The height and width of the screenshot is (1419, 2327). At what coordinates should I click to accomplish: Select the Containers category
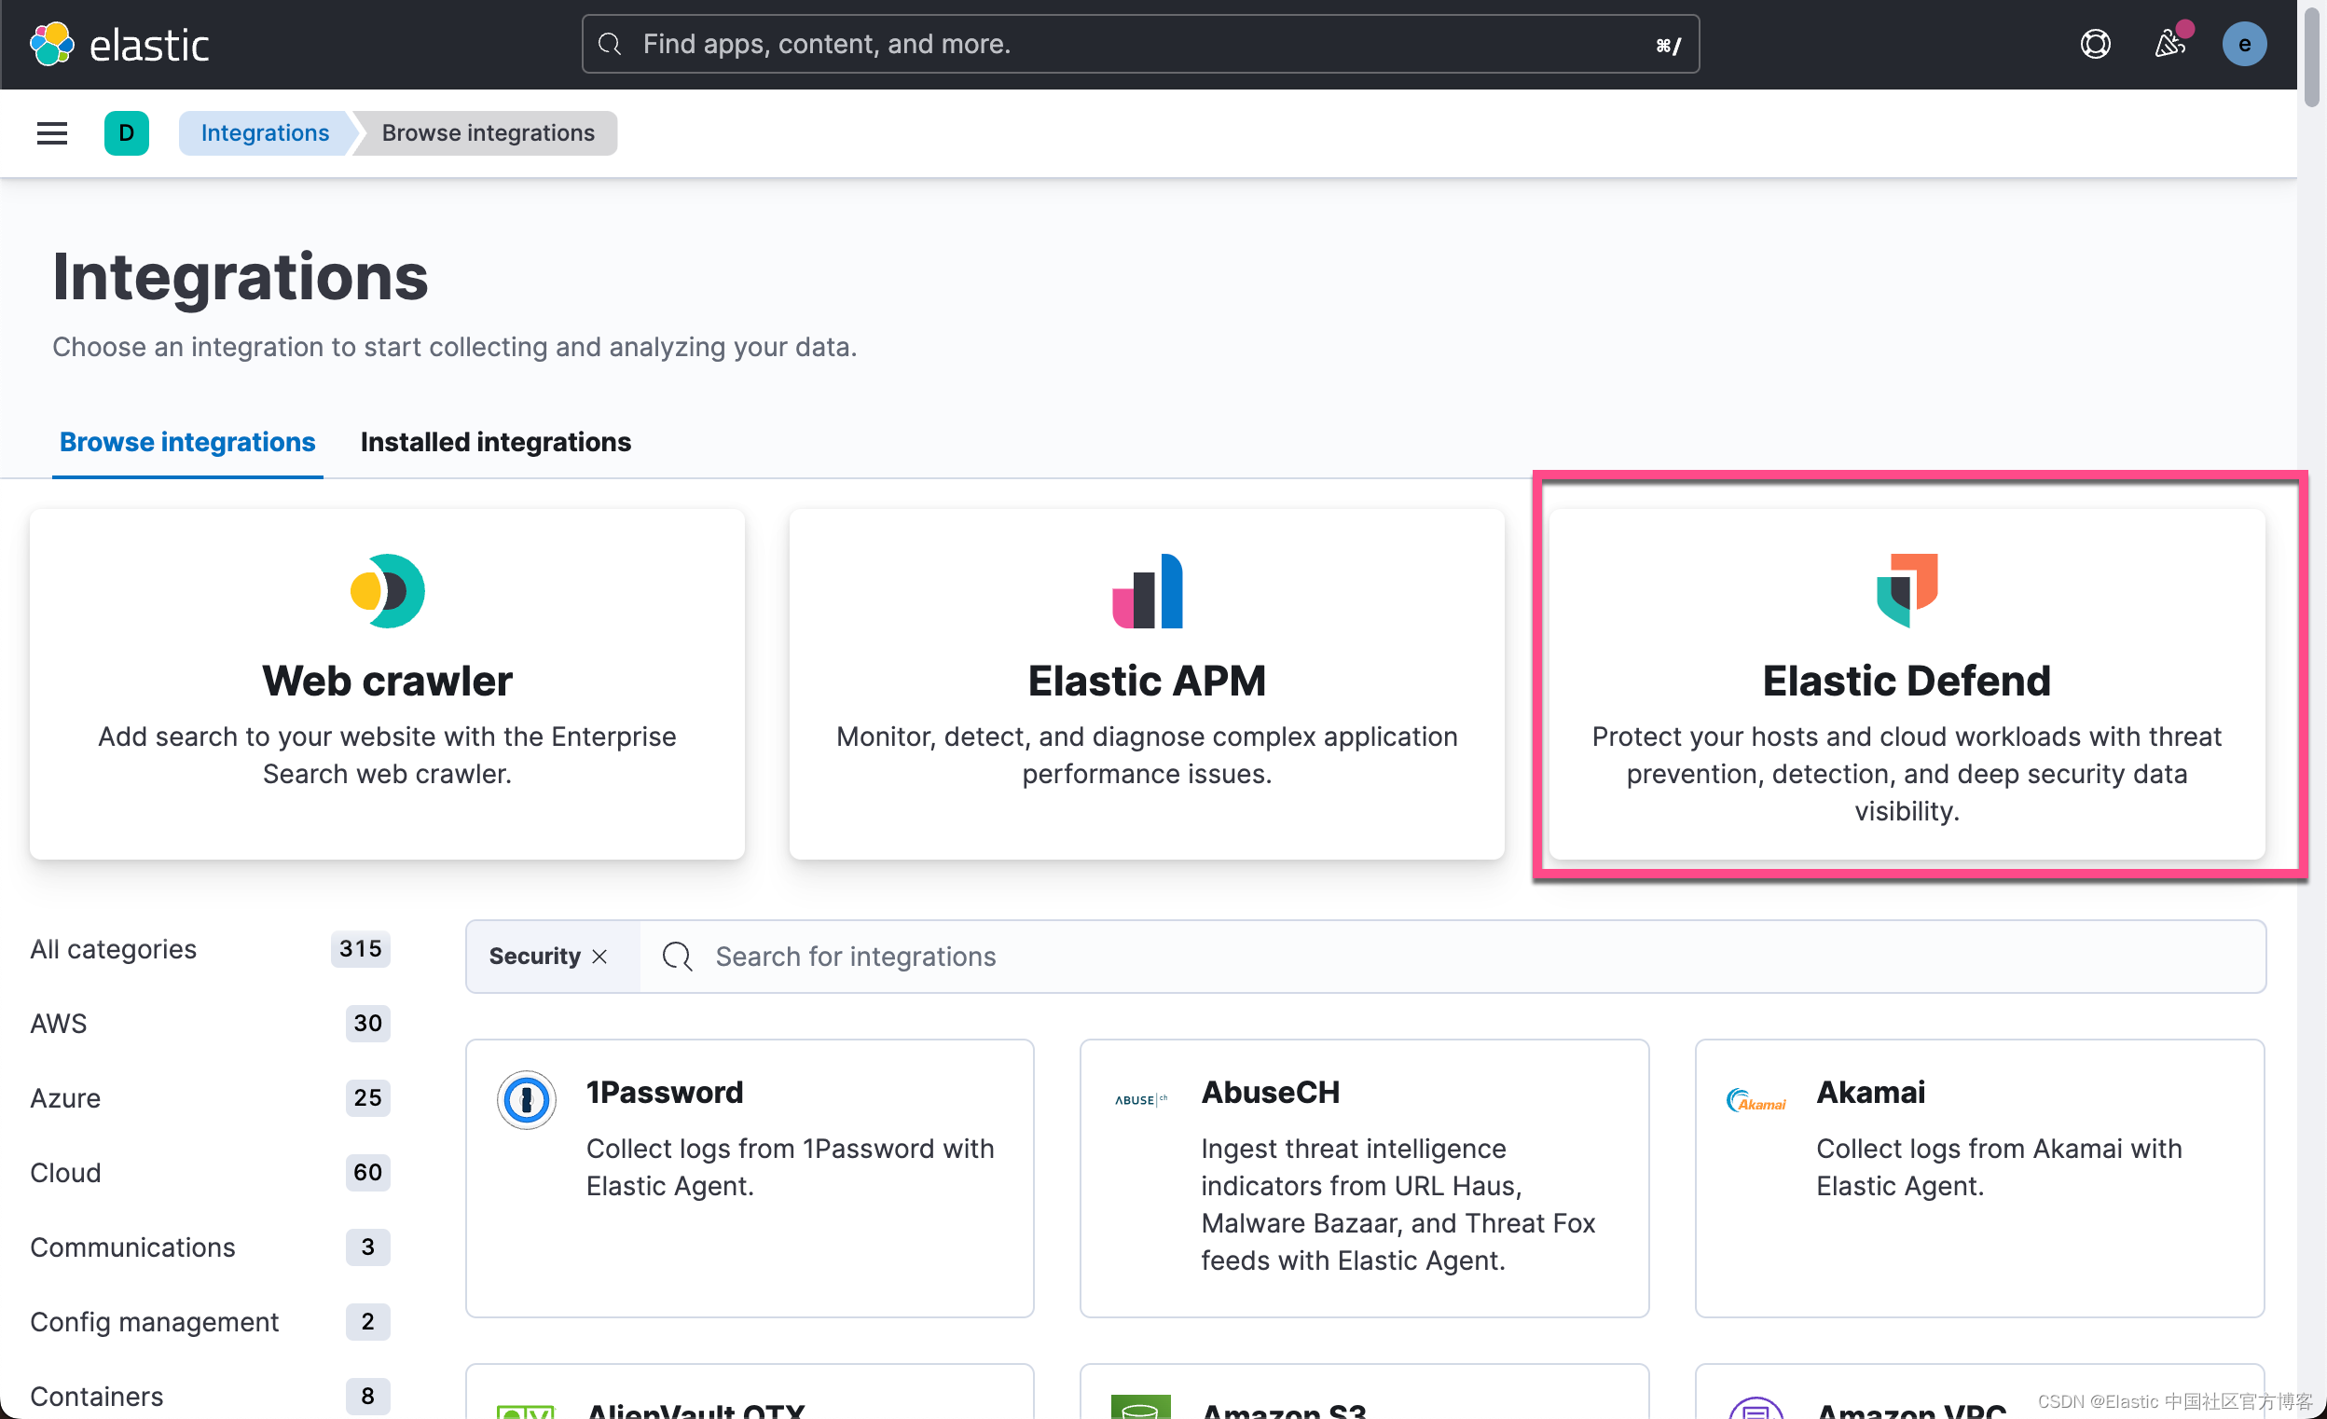click(210, 1397)
